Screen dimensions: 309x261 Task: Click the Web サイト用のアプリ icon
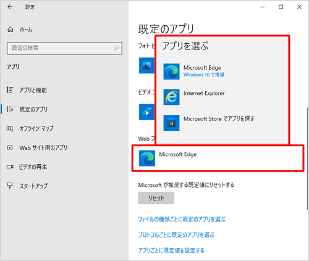coord(10,147)
